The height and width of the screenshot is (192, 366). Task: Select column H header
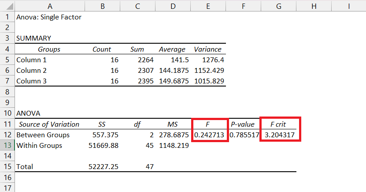[314, 6]
